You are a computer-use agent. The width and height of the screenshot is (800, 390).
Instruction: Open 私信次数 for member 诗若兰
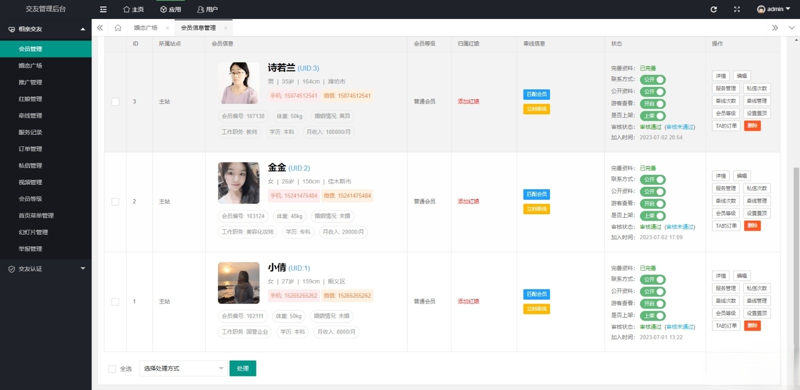(757, 88)
